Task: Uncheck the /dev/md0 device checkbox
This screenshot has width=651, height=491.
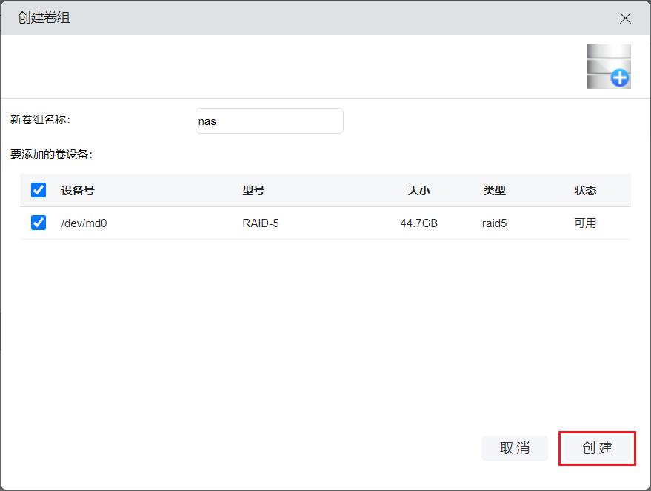Action: pyautogui.click(x=39, y=223)
